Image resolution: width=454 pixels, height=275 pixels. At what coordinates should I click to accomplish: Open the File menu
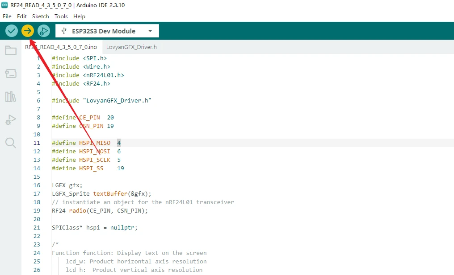(x=7, y=16)
